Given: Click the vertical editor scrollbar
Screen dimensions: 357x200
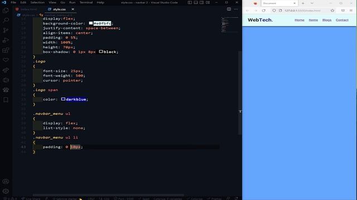Looking at the screenshot, I should (240, 93).
